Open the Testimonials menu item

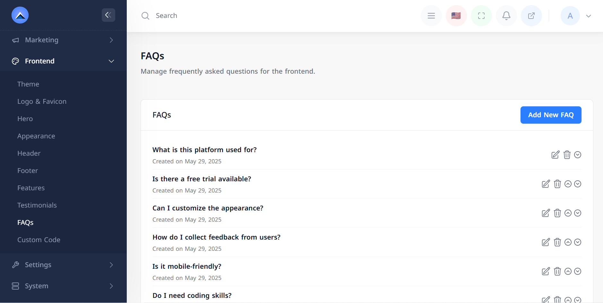coord(37,205)
